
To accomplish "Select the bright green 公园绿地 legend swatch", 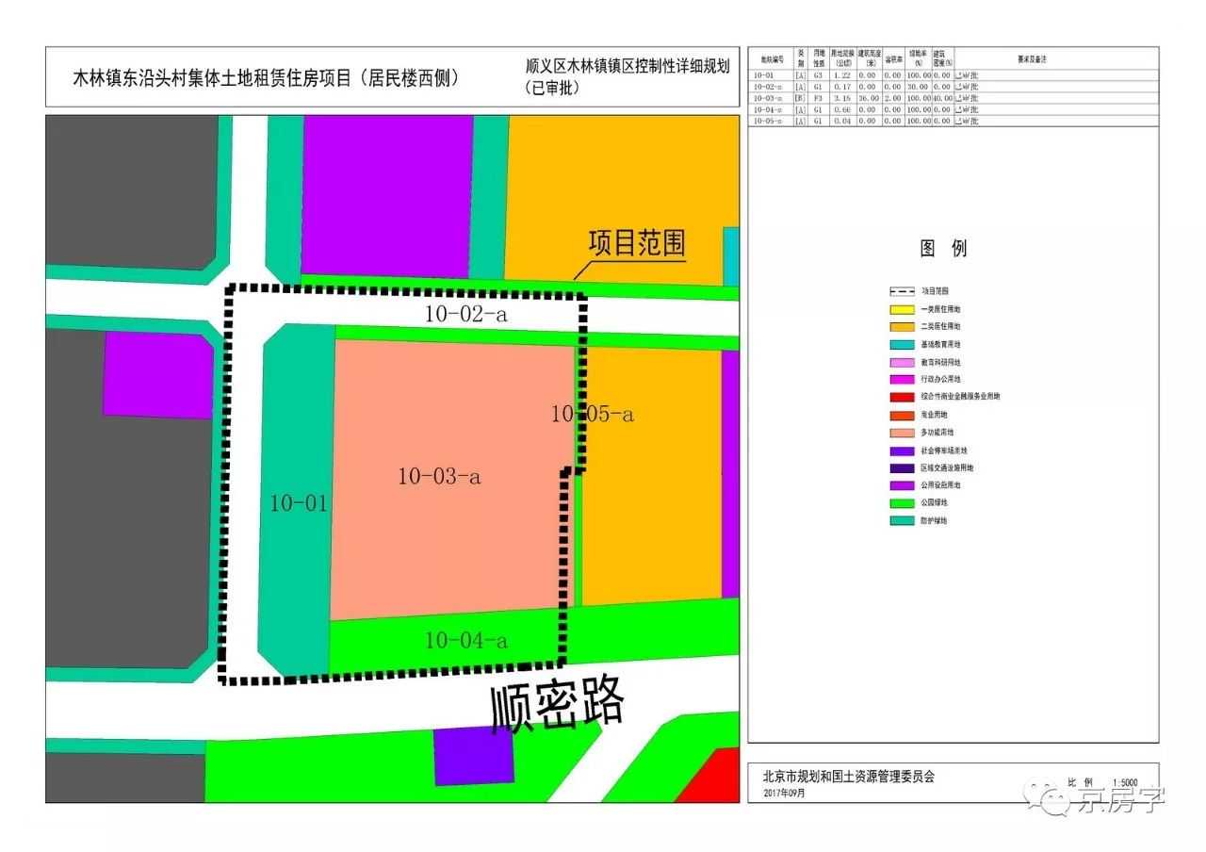I will click(x=902, y=503).
